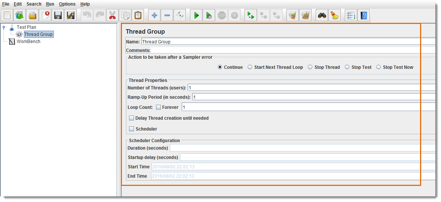441x202 pixels.
Task: Click the binoculars Search icon
Action: pos(322,16)
